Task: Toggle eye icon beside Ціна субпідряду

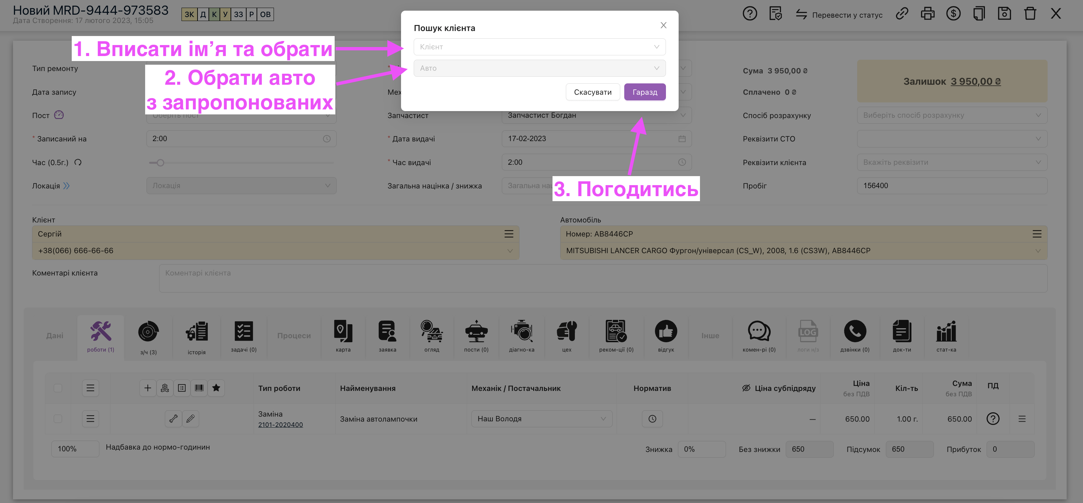Action: (x=746, y=388)
